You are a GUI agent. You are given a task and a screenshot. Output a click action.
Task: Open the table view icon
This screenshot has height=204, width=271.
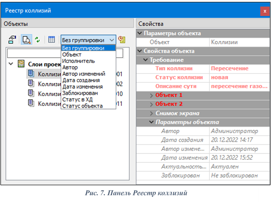pos(51,40)
